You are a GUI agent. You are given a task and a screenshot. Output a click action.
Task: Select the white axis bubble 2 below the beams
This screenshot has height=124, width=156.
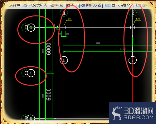(x=133, y=60)
